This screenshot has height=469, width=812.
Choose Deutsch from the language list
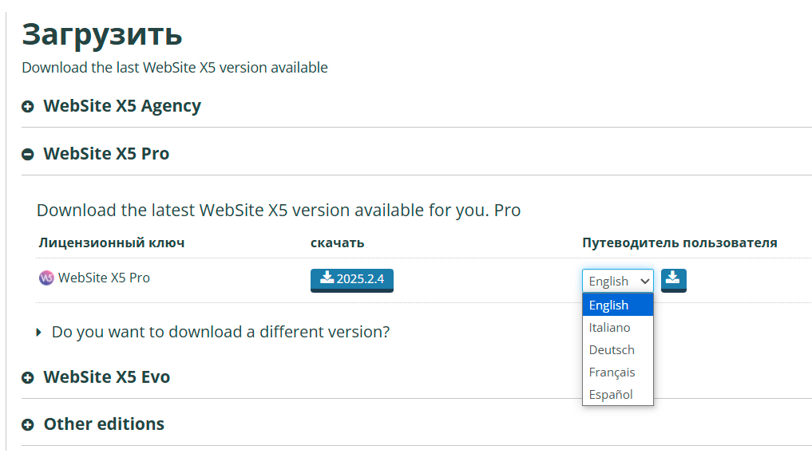click(618, 349)
